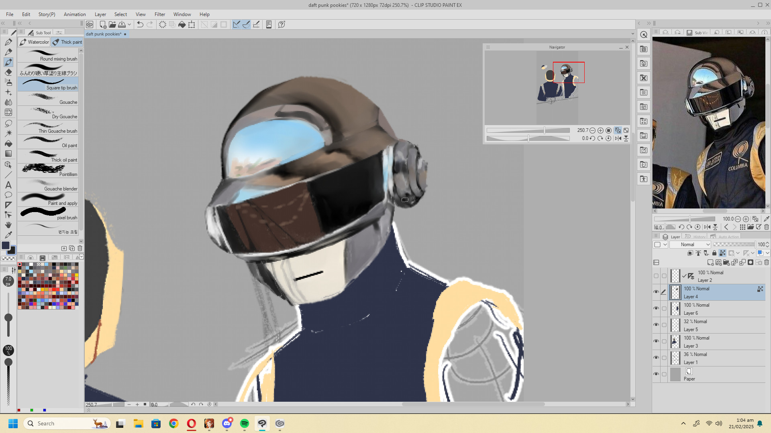Open the Normal blending mode dropdown
Viewport: 771px width, 433px height.
pos(690,245)
